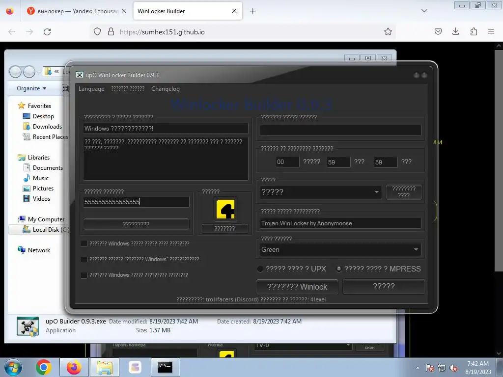Open the Changelog menu
Screen dimensions: 503x377
pos(166,89)
